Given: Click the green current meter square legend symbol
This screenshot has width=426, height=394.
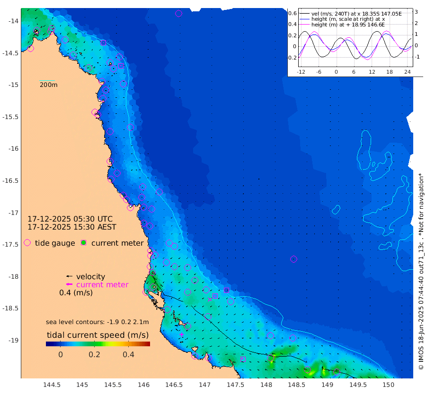Looking at the screenshot, I should click(84, 243).
